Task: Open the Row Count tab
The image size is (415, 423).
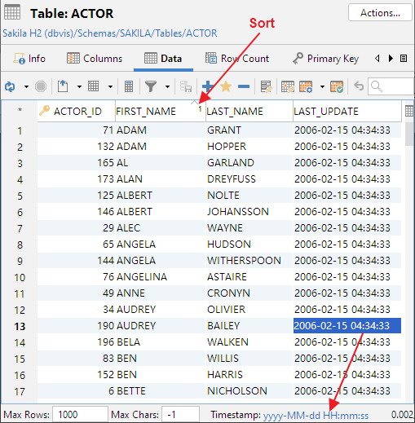Action: pyautogui.click(x=237, y=59)
